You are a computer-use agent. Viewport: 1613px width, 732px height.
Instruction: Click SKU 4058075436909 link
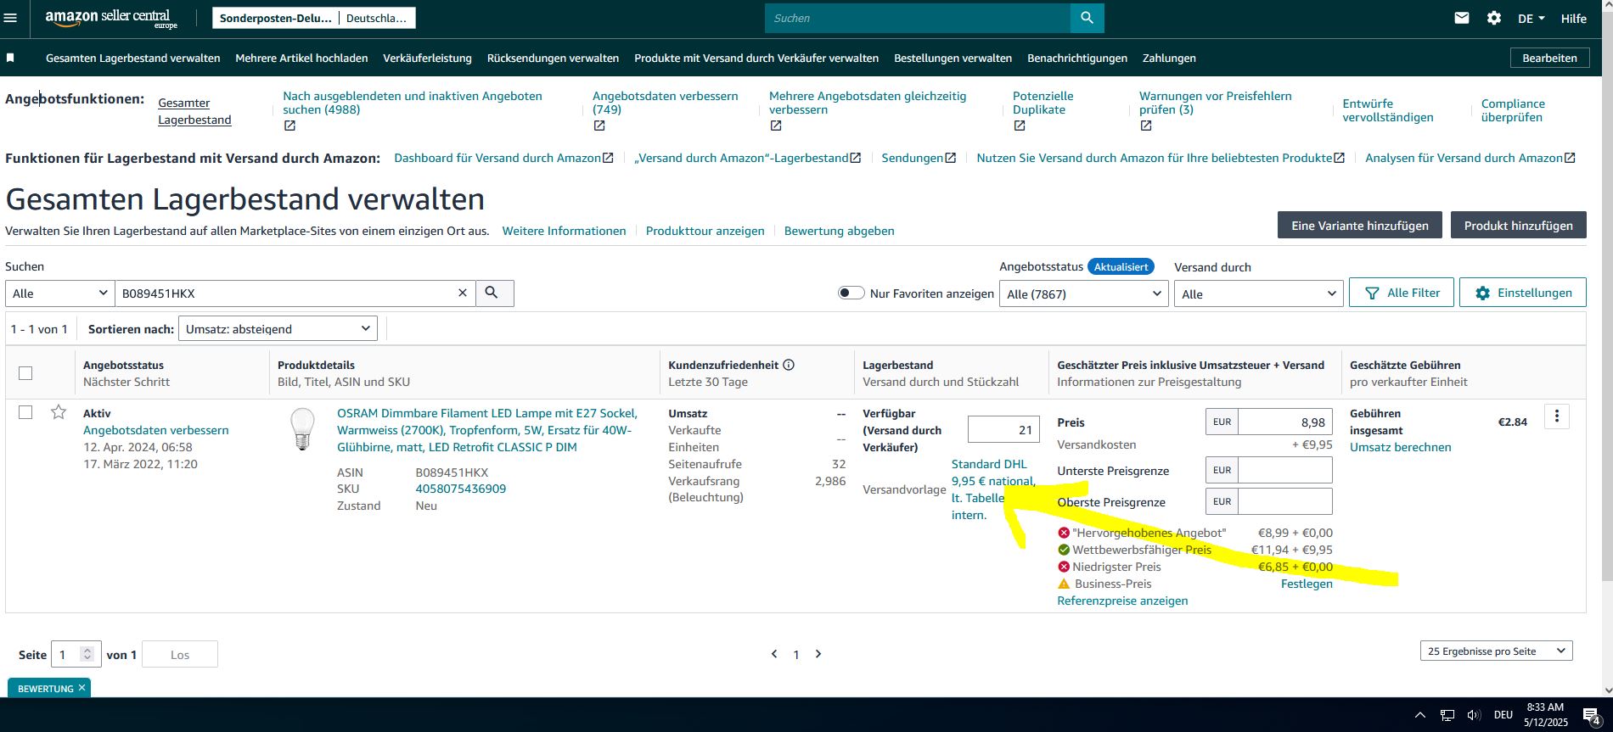[460, 489]
